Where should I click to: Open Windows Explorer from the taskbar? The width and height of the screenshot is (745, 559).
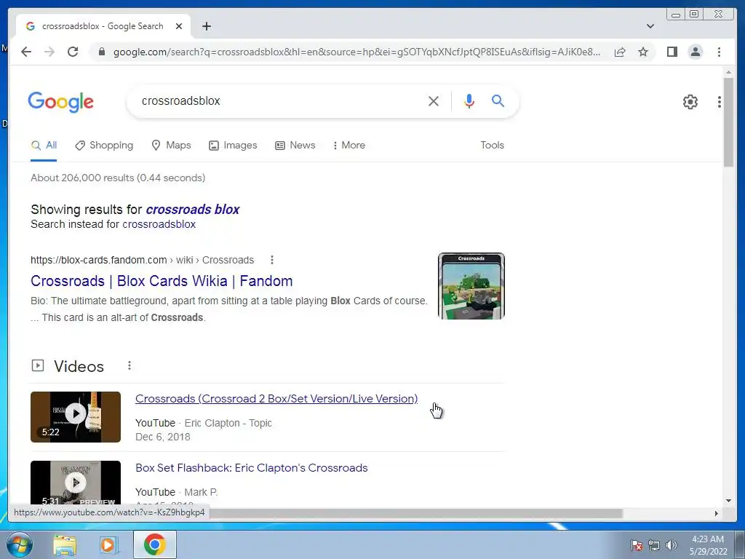(x=65, y=544)
